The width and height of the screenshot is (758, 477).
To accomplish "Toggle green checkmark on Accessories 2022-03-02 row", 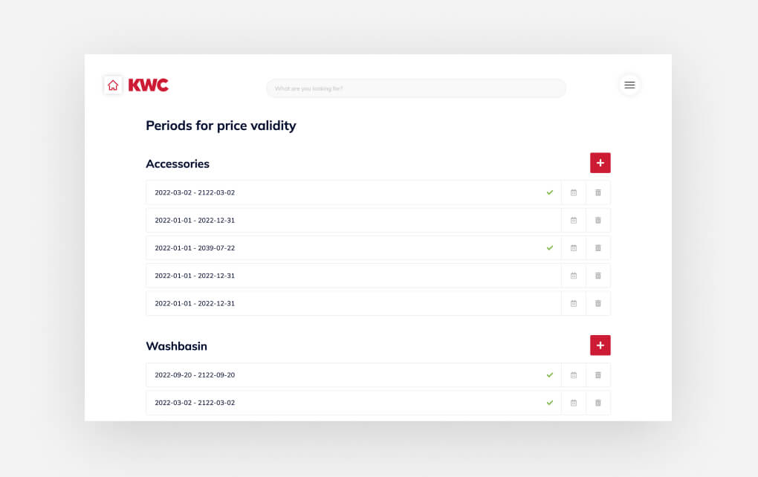I will point(550,192).
